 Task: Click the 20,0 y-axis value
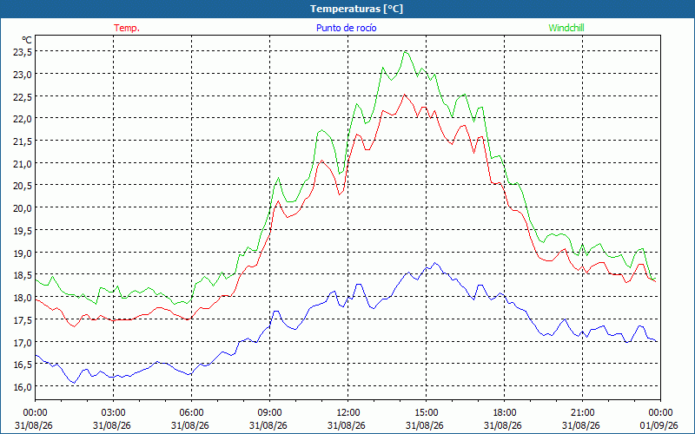pyautogui.click(x=23, y=208)
